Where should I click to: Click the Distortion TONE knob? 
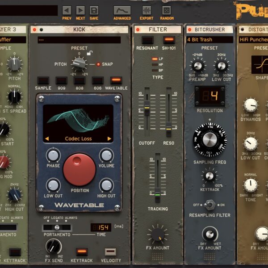pyautogui.click(x=251, y=185)
